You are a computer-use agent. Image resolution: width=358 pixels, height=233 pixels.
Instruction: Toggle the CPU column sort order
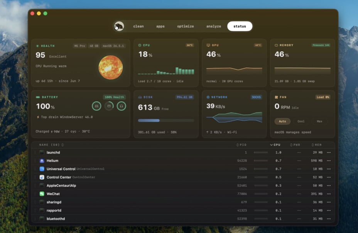275,145
